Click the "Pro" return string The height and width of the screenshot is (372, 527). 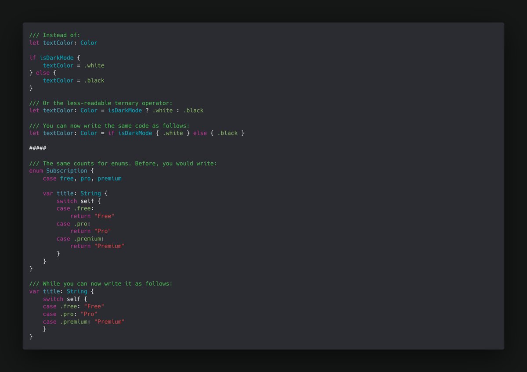(x=102, y=231)
